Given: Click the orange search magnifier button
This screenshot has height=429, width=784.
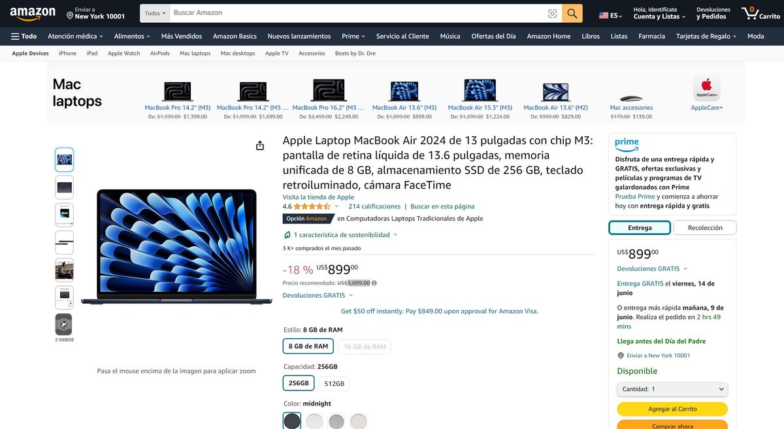Looking at the screenshot, I should click(x=572, y=13).
